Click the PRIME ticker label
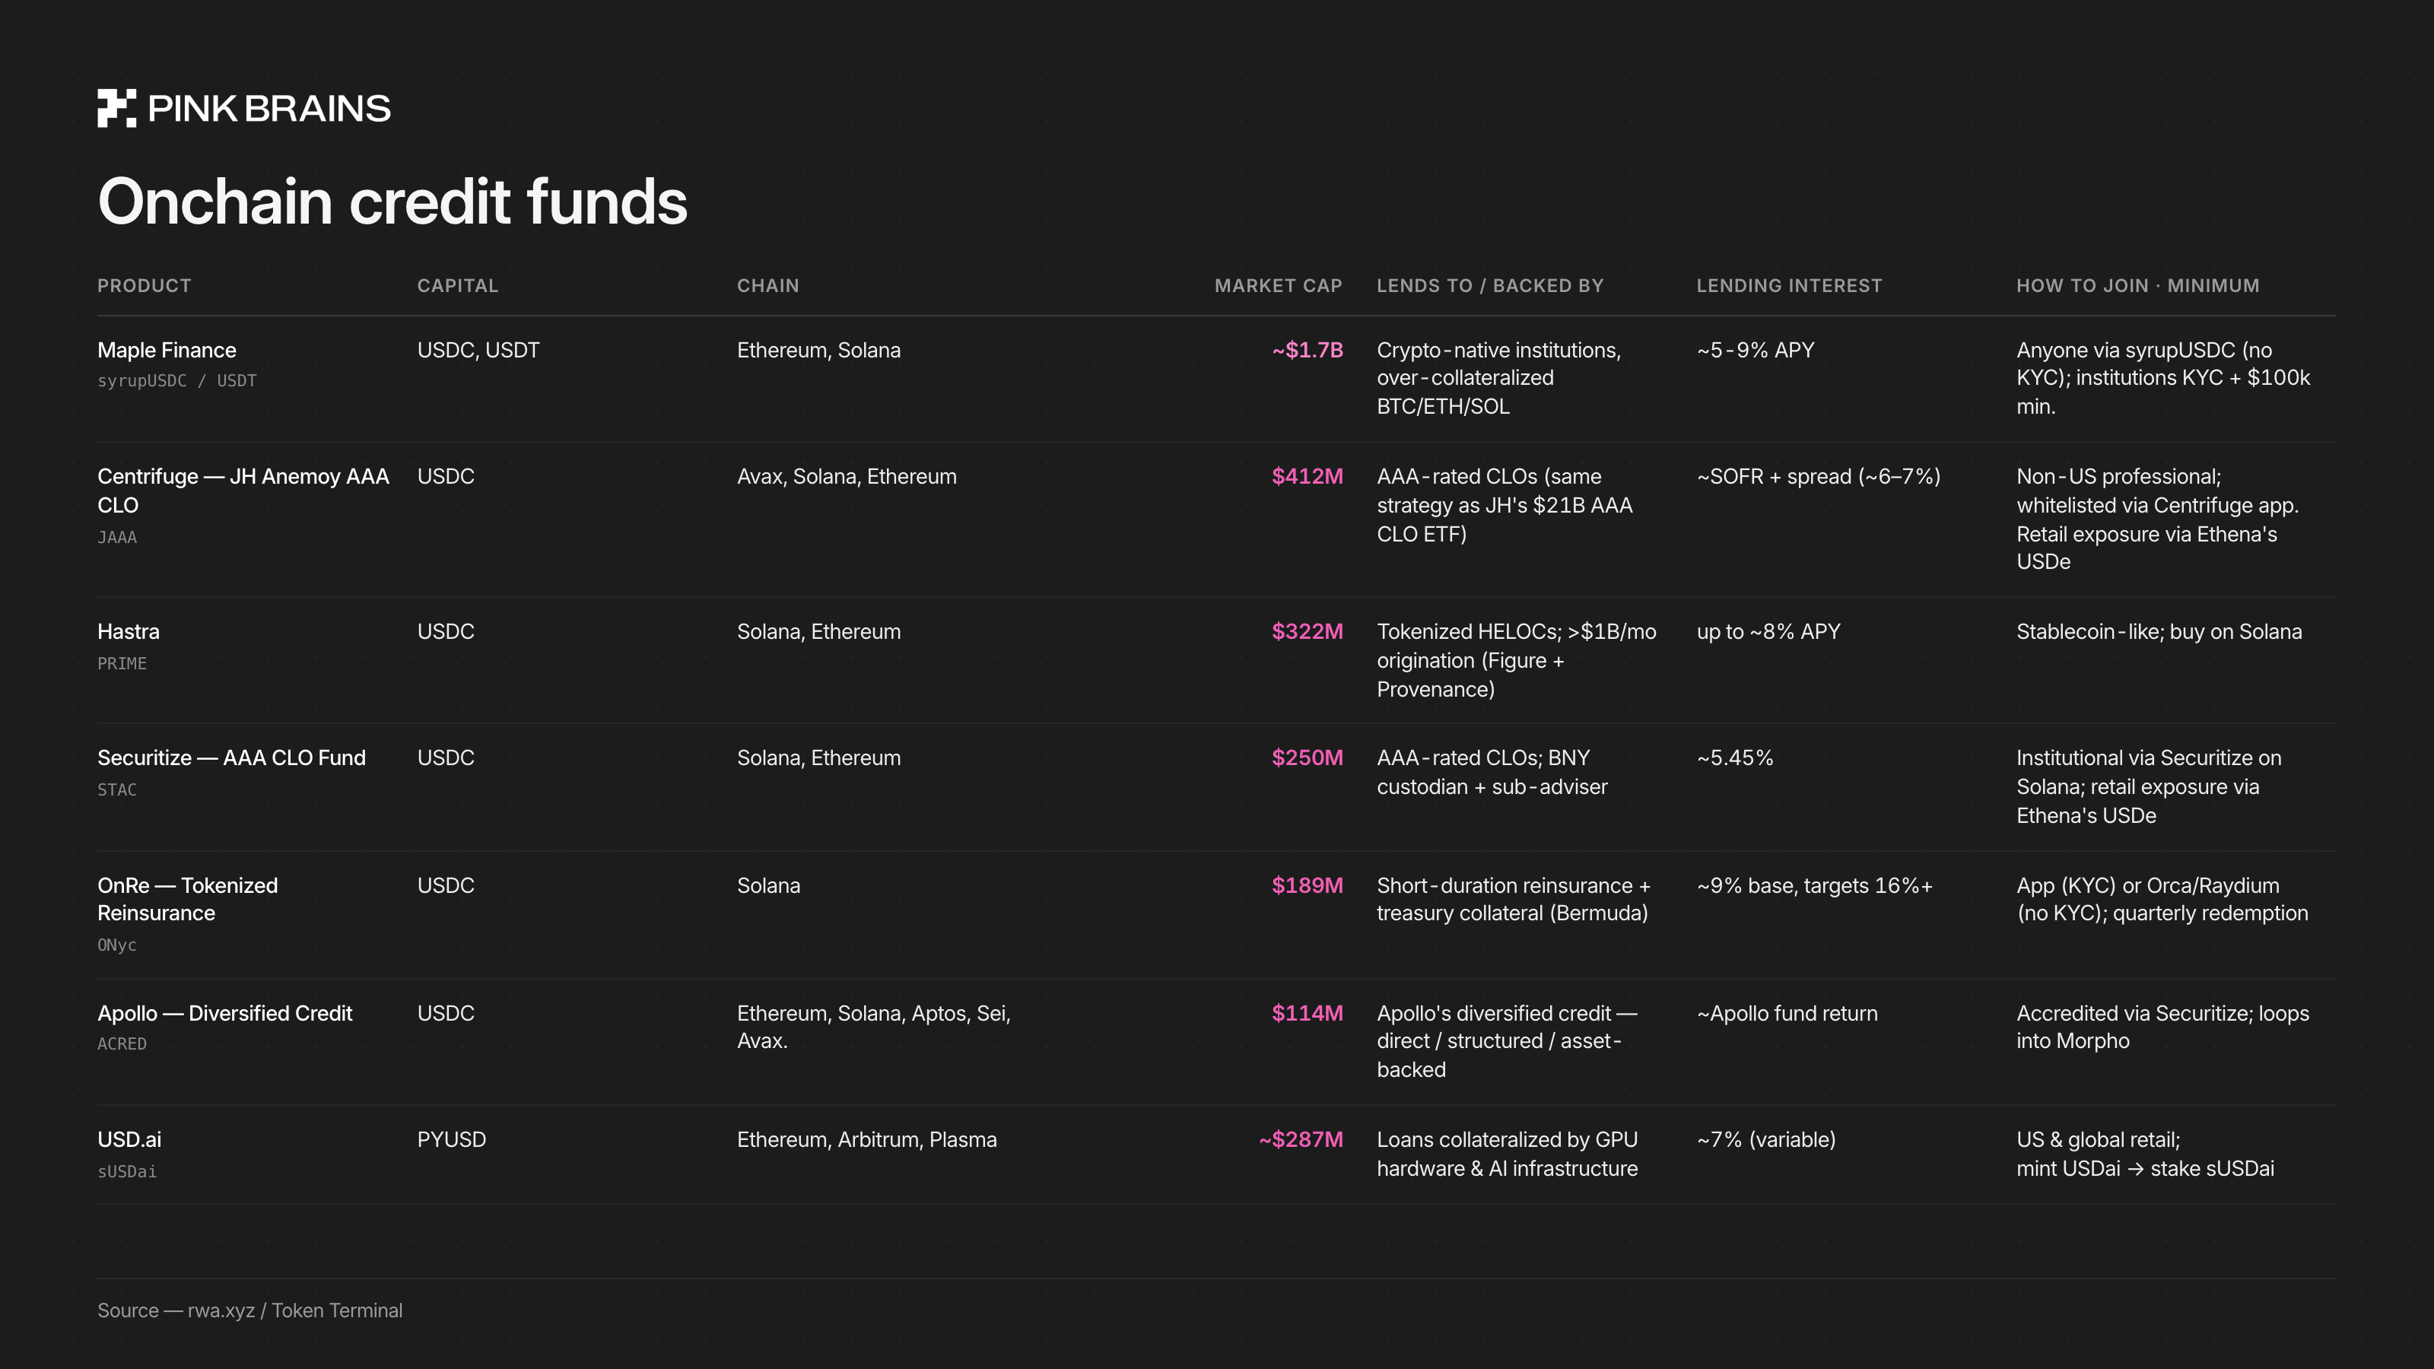This screenshot has width=2434, height=1369. coord(122,663)
